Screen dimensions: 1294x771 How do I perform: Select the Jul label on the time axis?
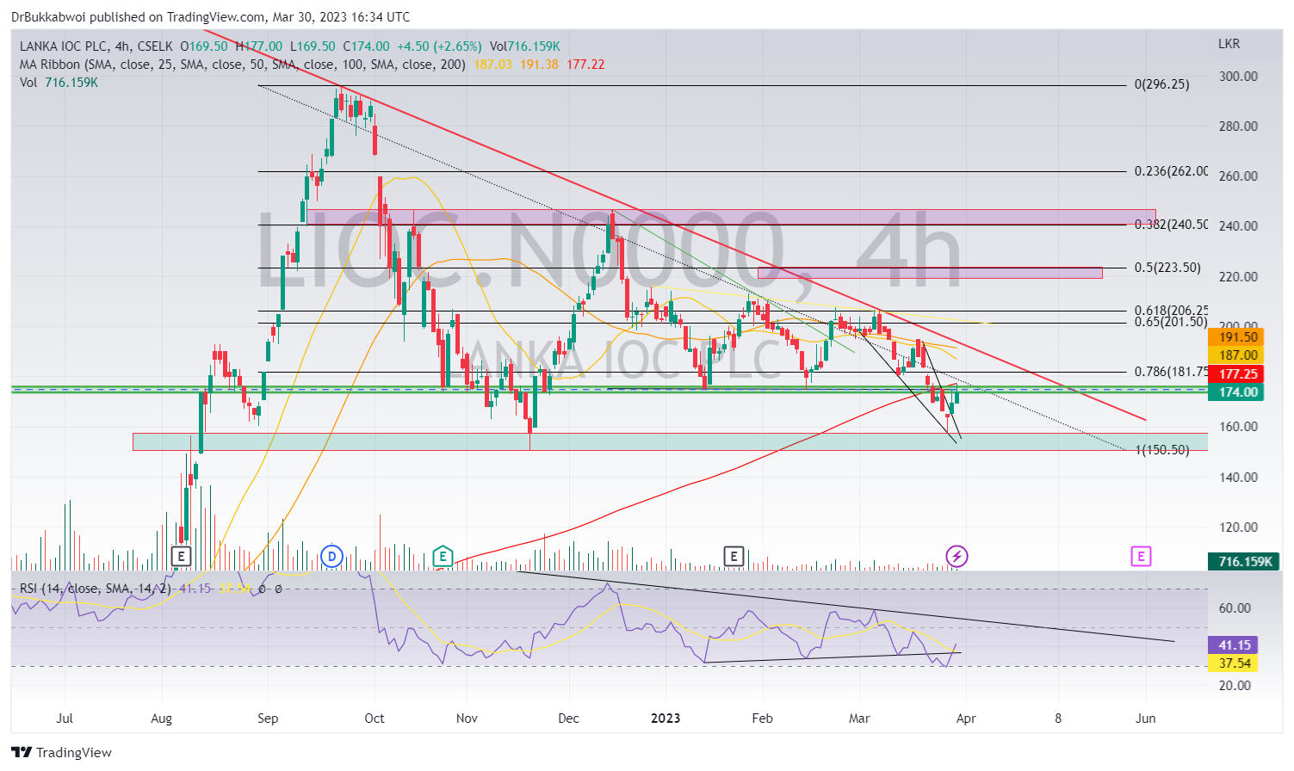(x=65, y=718)
